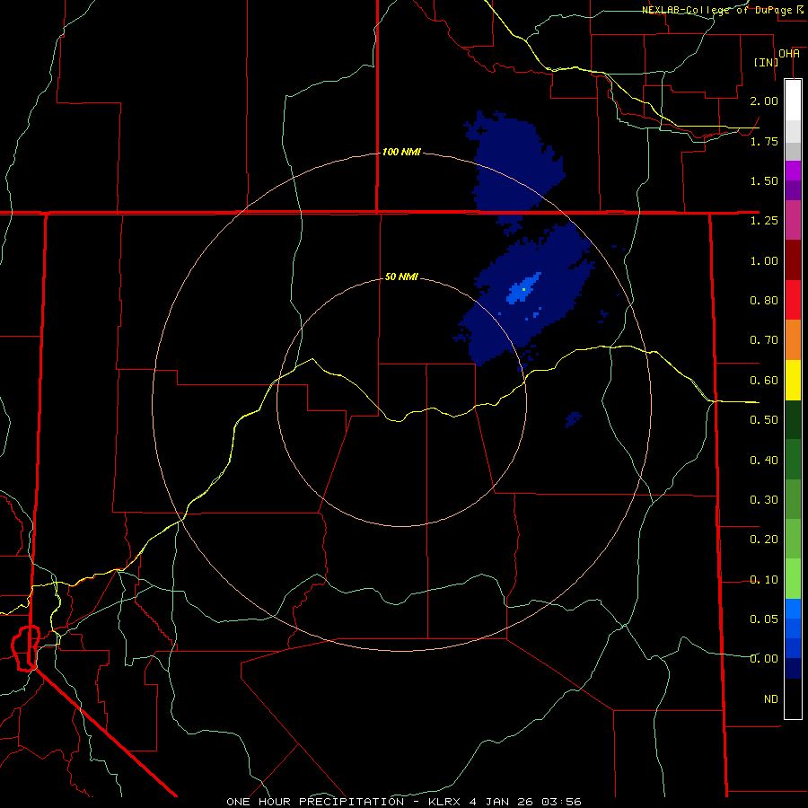This screenshot has height=808, width=808.
Task: Click the 0.70 legend value
Action: coord(764,340)
